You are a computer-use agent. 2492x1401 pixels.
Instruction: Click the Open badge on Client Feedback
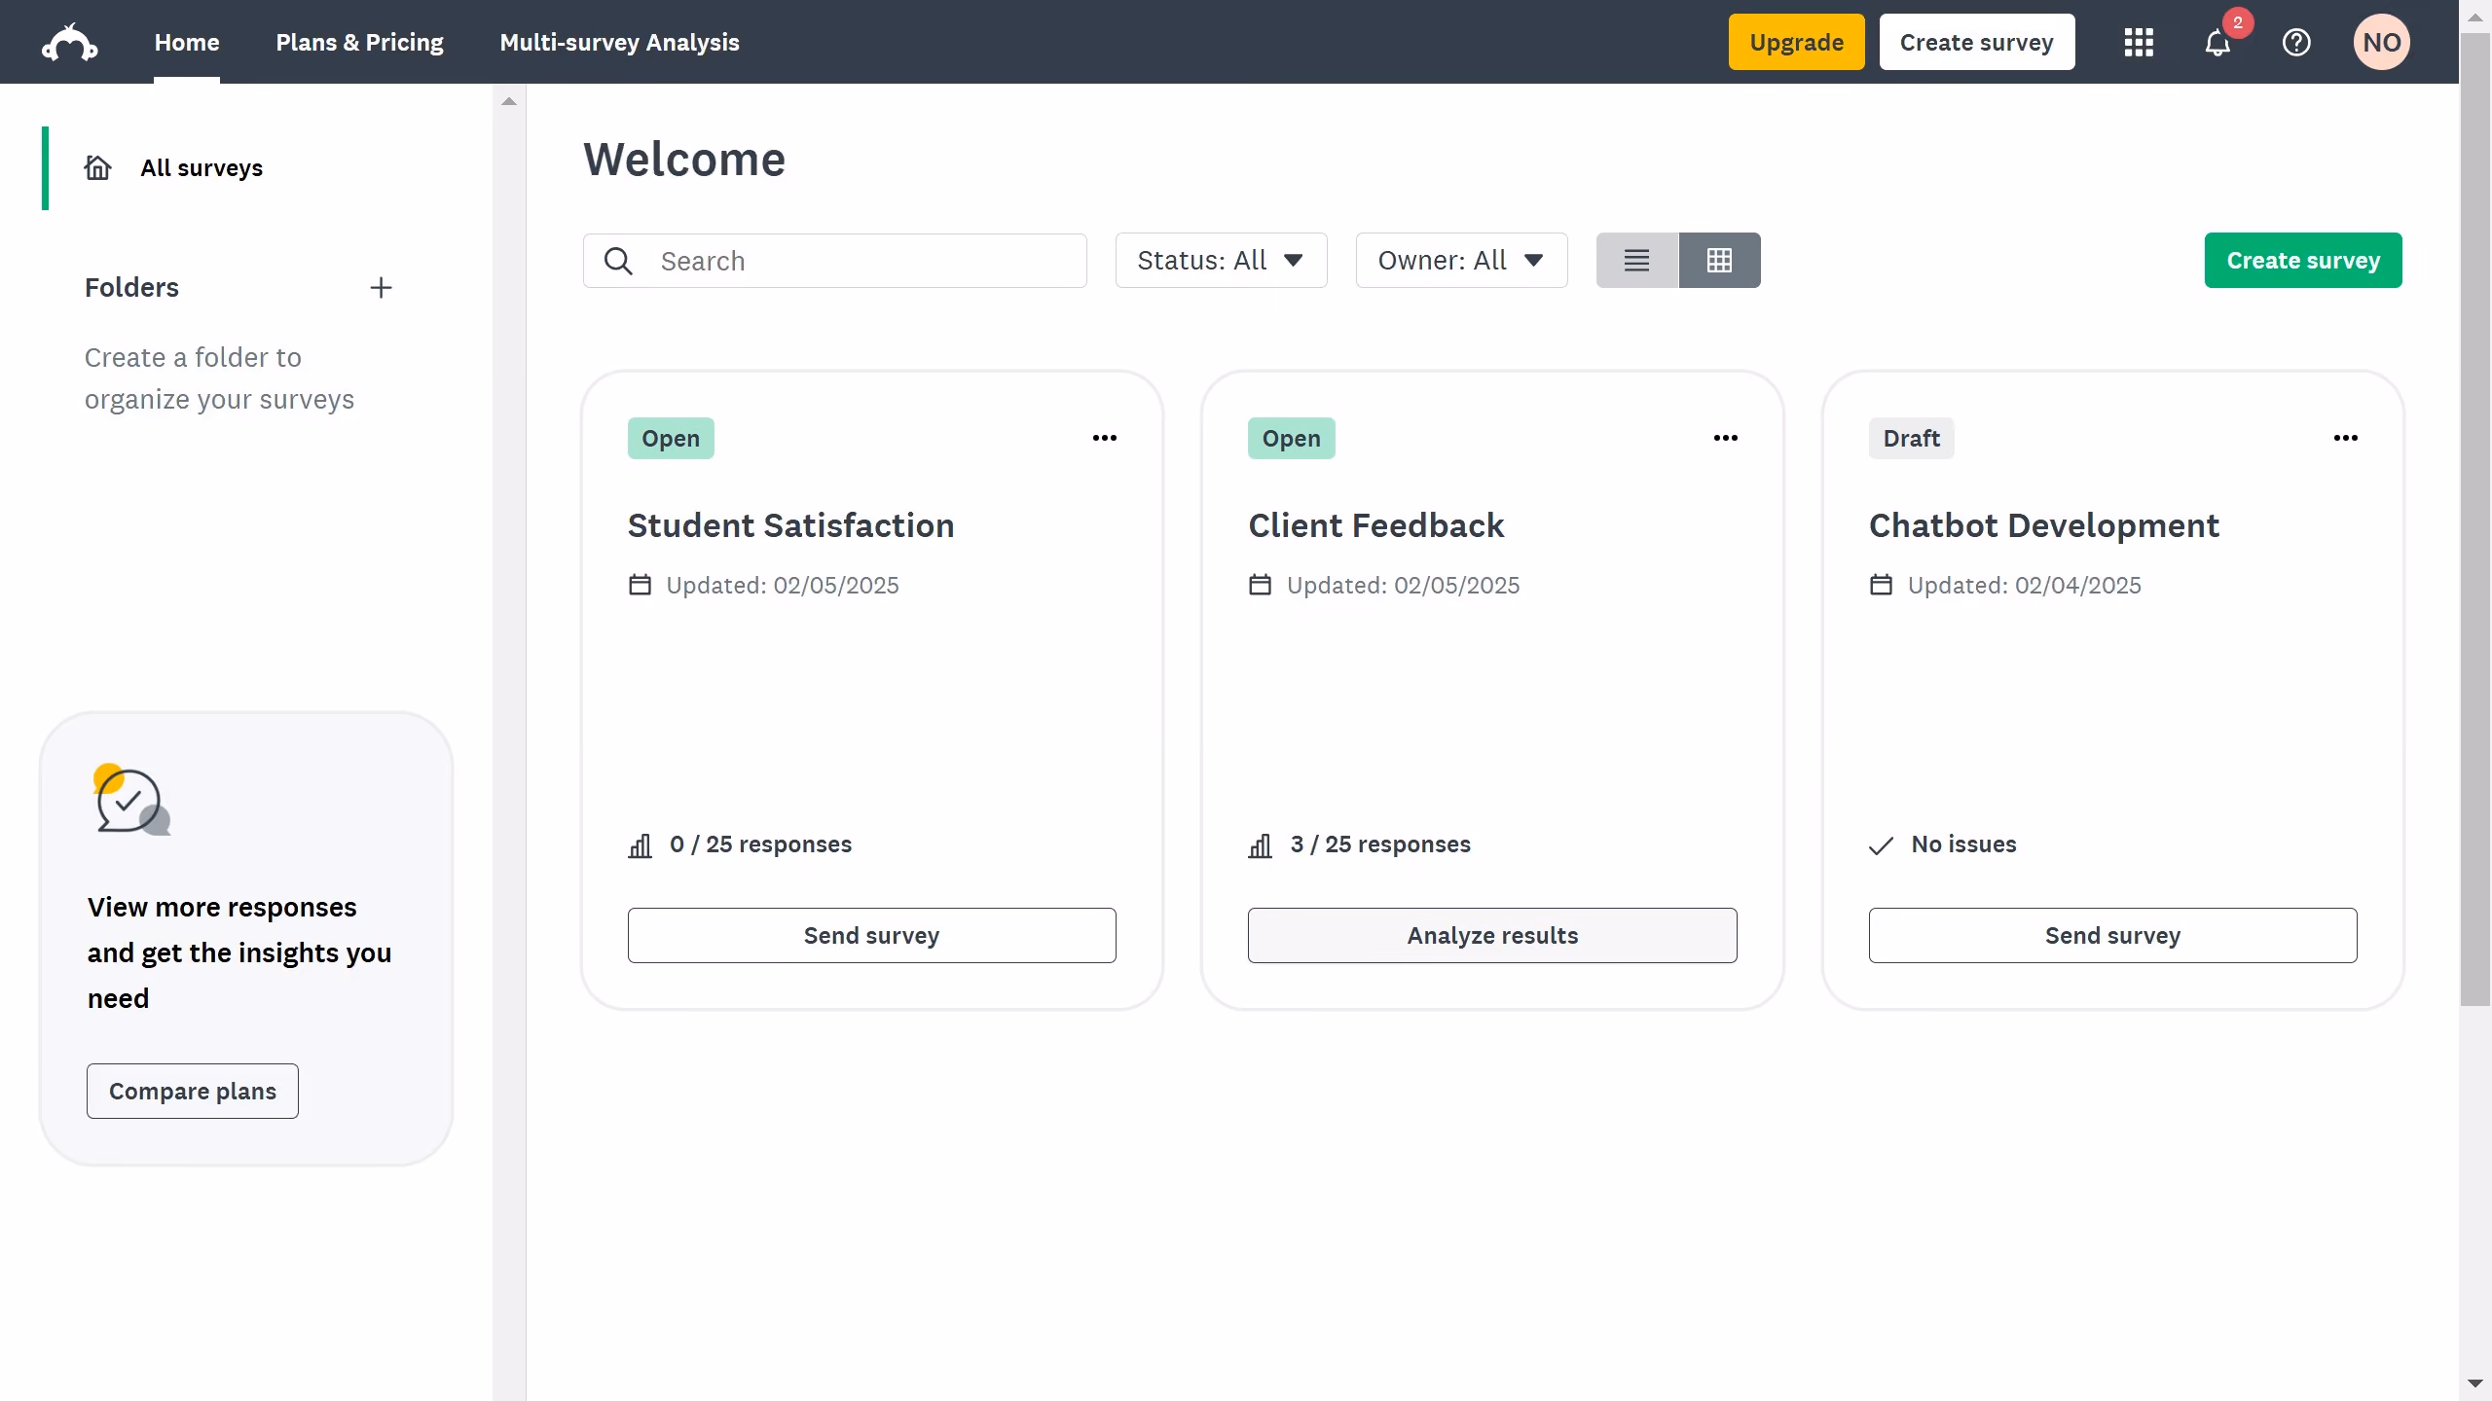(x=1291, y=439)
